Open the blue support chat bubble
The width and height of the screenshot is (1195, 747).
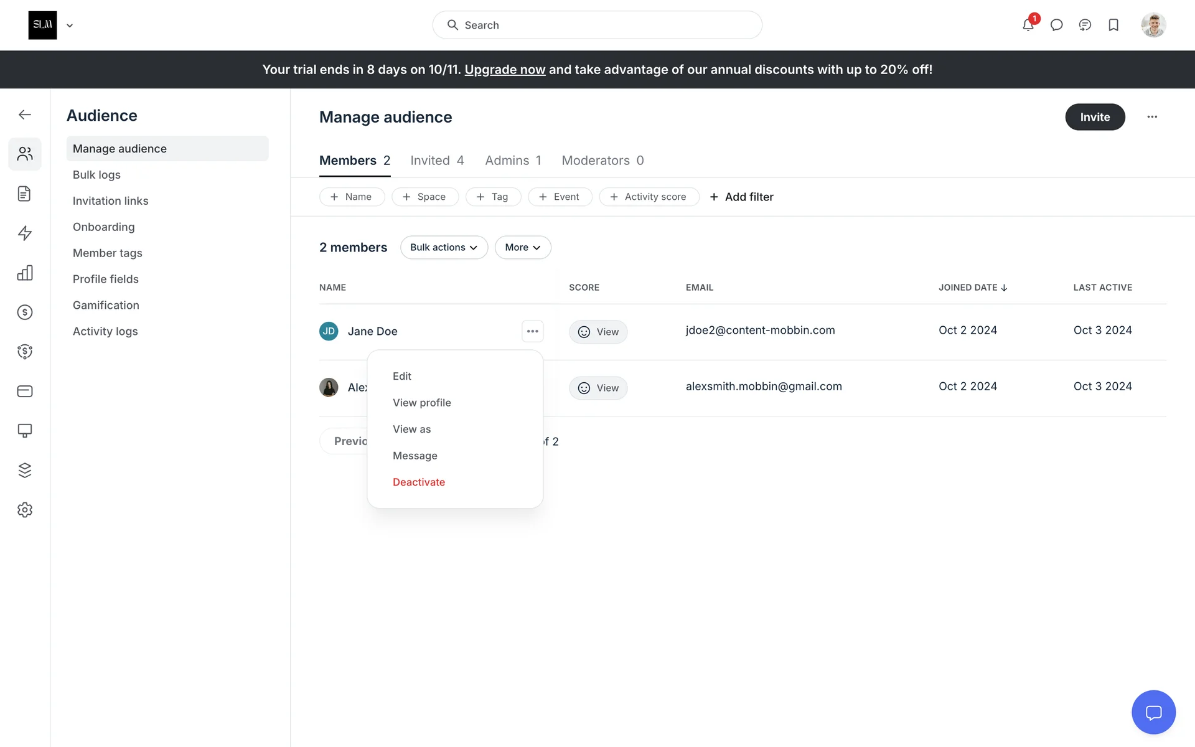coord(1153,712)
